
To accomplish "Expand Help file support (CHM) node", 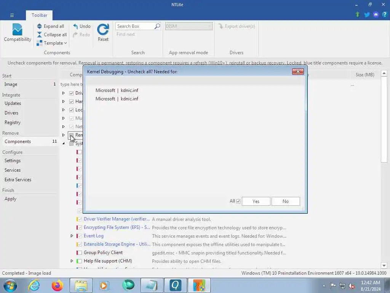I will (72, 261).
